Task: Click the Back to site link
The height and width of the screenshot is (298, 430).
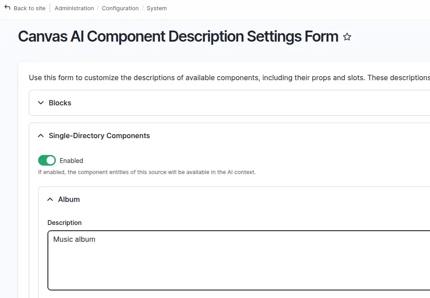Action: (x=29, y=8)
